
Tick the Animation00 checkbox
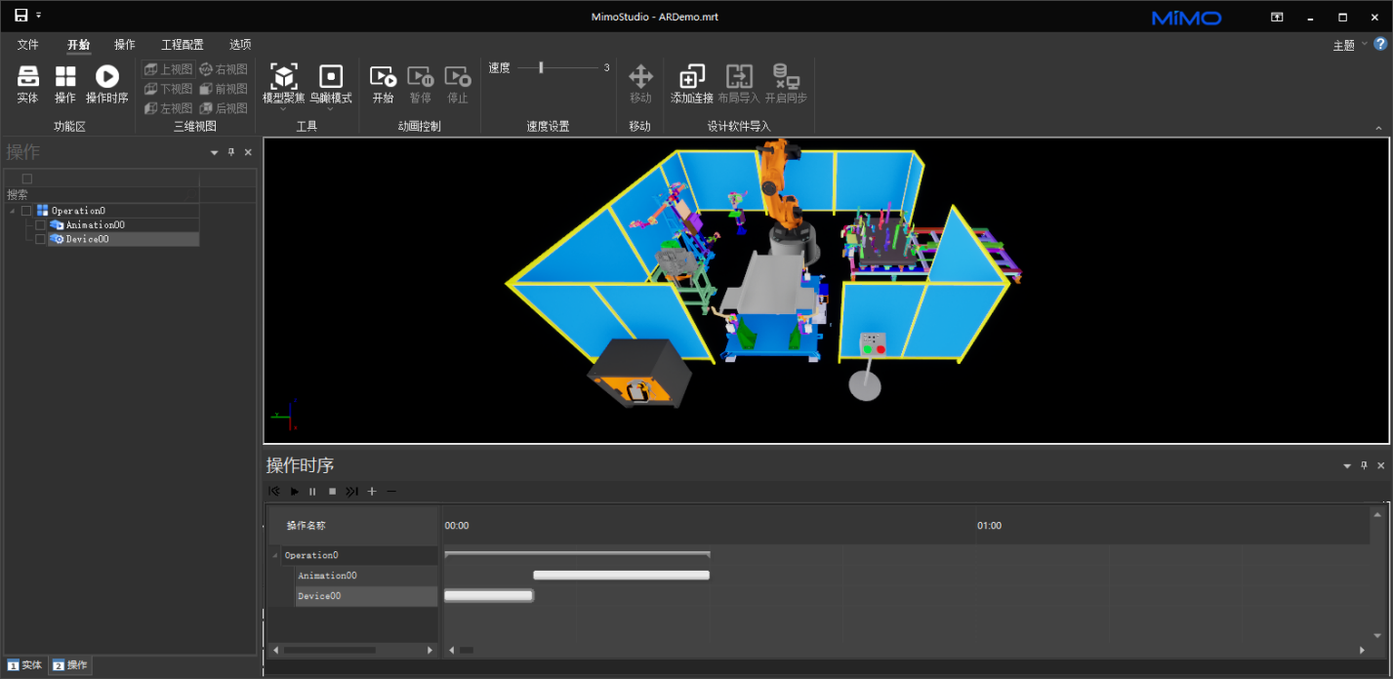[x=40, y=225]
